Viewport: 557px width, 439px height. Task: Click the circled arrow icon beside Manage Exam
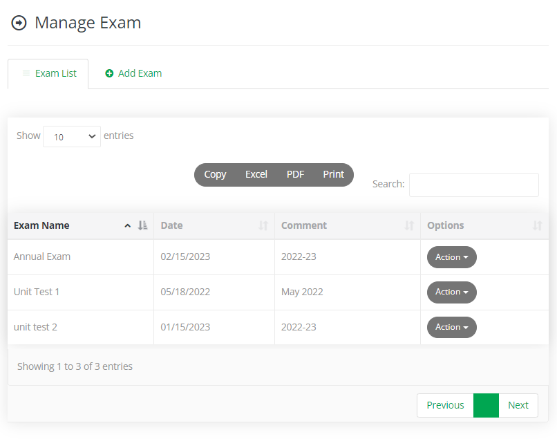point(19,22)
